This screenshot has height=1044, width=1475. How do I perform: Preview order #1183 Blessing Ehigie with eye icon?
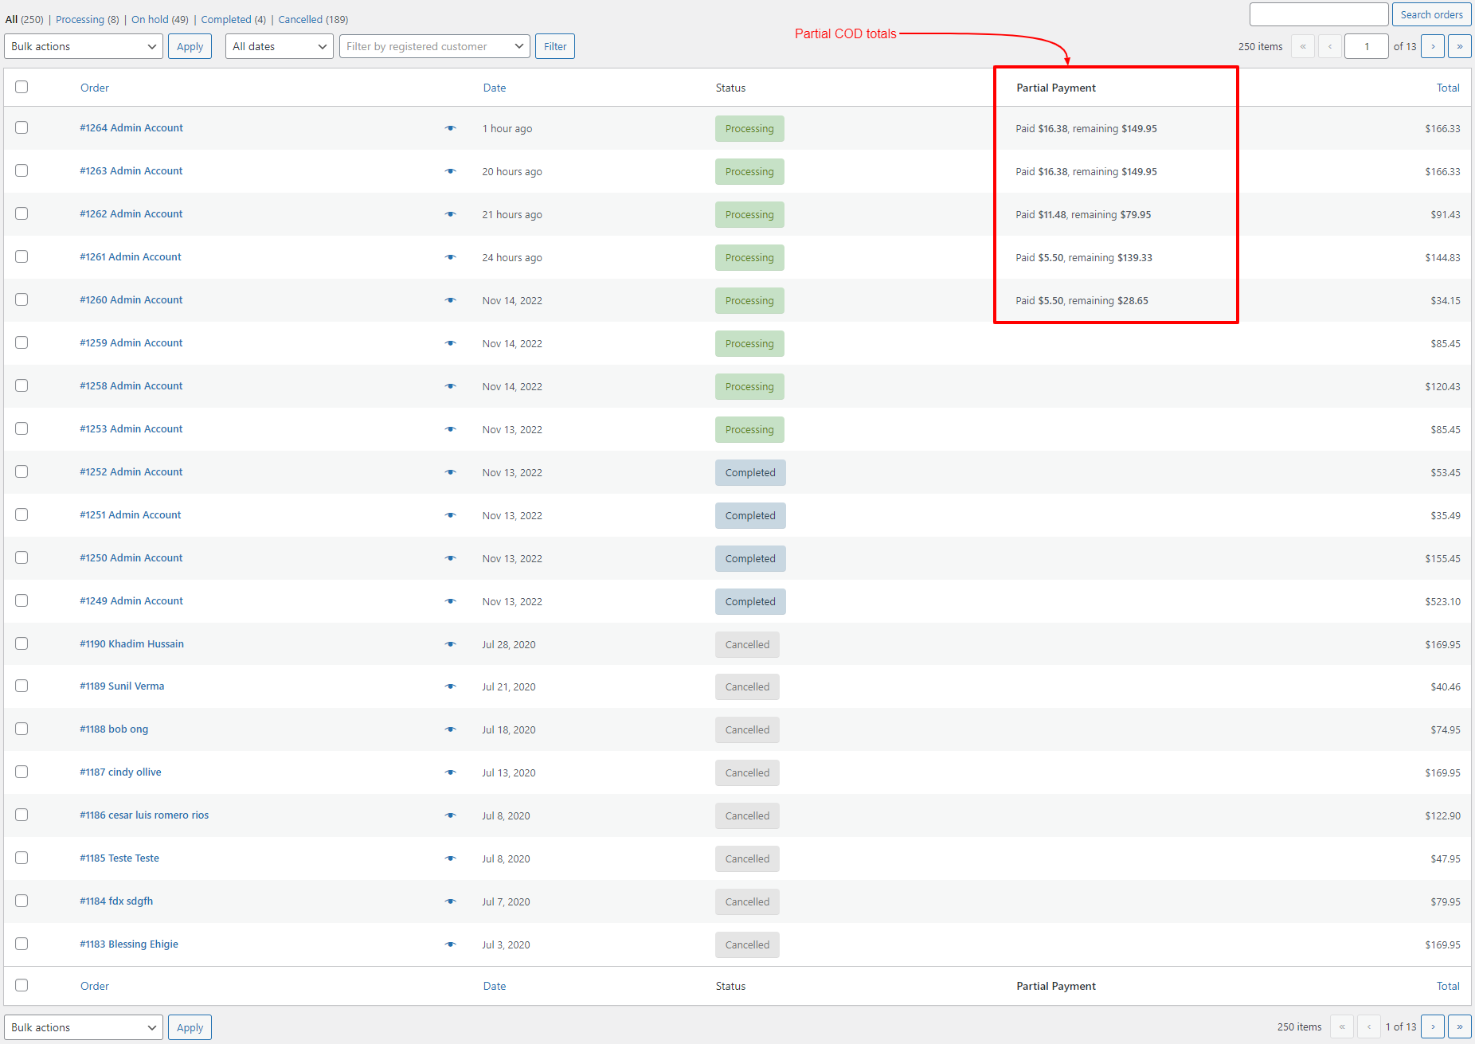(451, 944)
